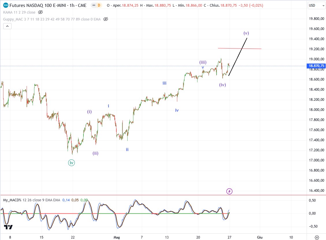The image size is (326, 240).
Task: Click the 16.400,00 price axis label
Action: [316, 190]
